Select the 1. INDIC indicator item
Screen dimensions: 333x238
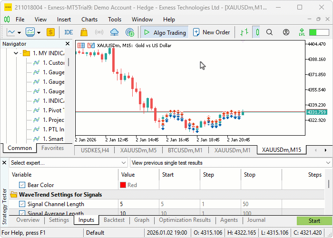(49, 101)
